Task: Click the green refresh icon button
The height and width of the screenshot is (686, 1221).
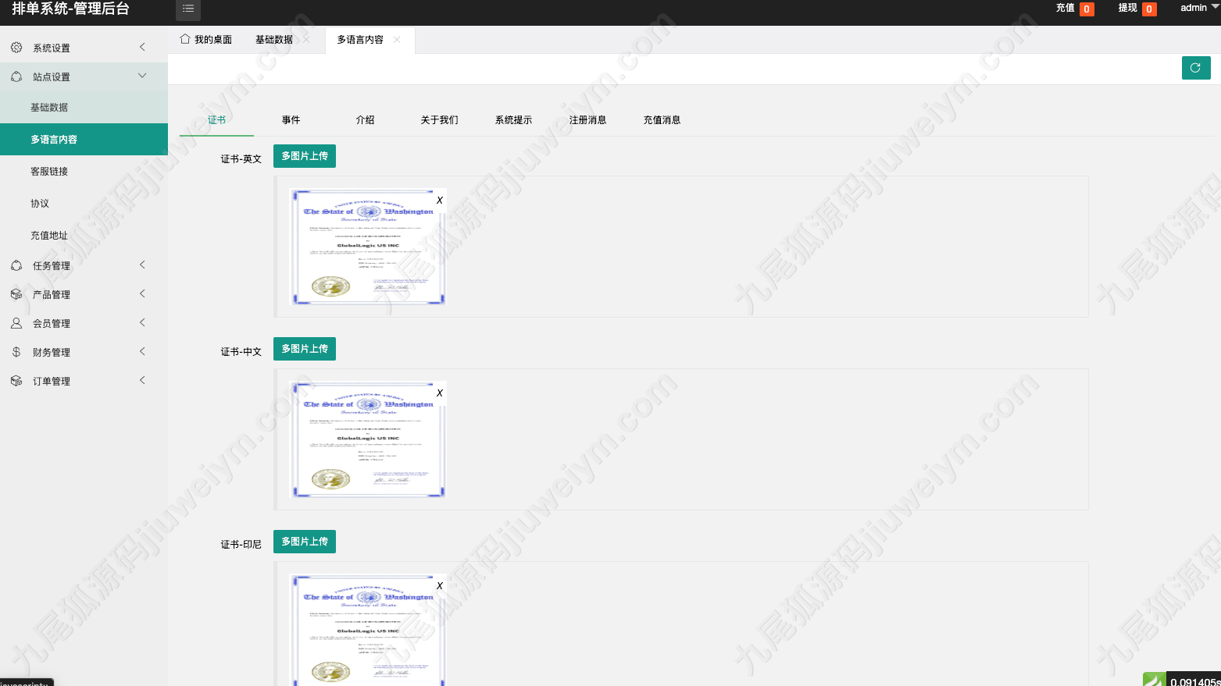Action: point(1195,68)
